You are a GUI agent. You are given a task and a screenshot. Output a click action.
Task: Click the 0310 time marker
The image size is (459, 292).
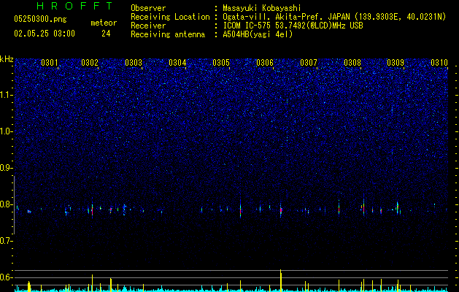(x=439, y=63)
